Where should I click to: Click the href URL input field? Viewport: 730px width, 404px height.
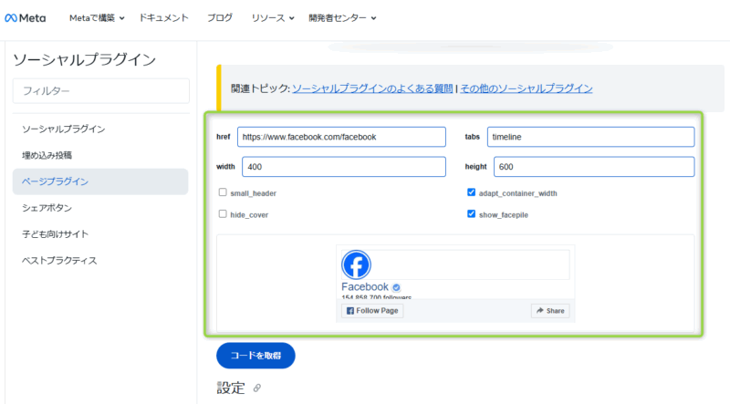pyautogui.click(x=341, y=137)
